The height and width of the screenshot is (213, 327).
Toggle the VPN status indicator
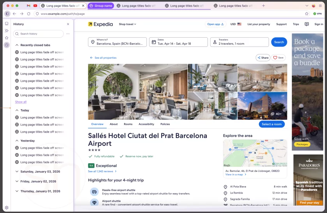pyautogui.click(x=317, y=14)
